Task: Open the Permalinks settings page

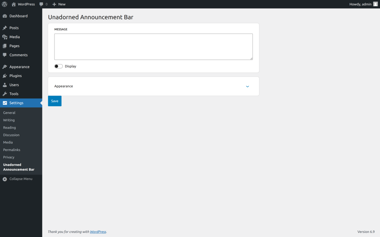Action: point(12,150)
